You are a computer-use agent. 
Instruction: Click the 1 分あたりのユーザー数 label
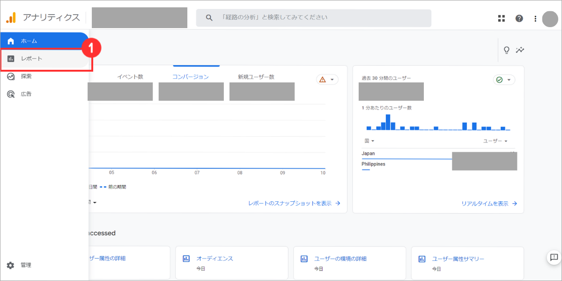(386, 108)
